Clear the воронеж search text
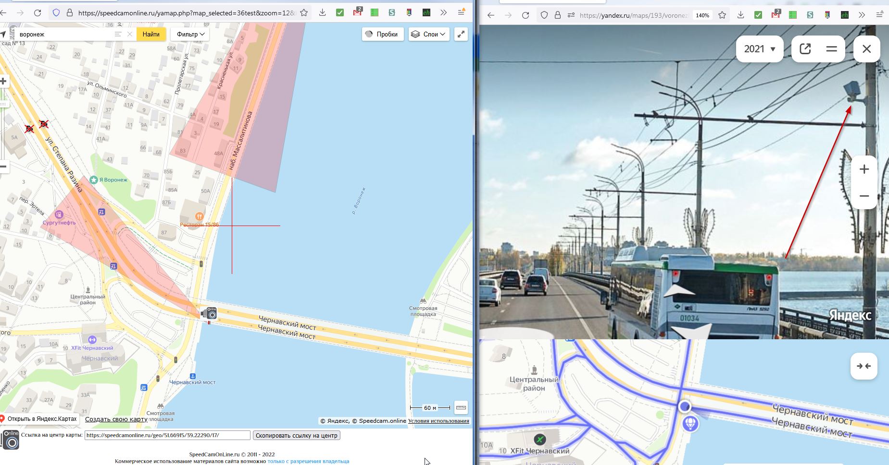The height and width of the screenshot is (465, 889). (x=129, y=34)
